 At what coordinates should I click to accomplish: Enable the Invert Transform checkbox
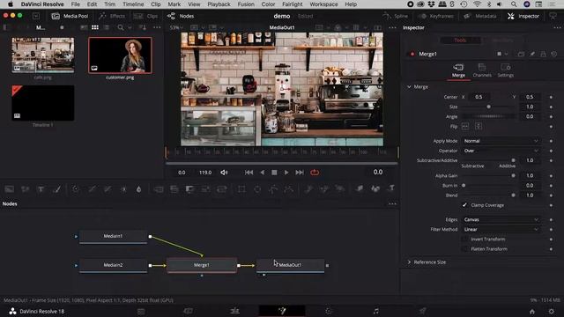pyautogui.click(x=464, y=239)
